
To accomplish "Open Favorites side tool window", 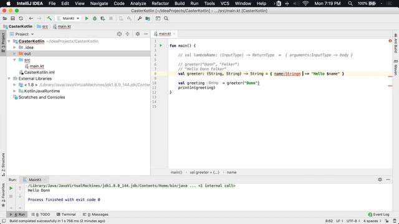I will (3, 195).
